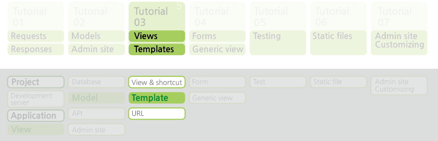Click the View & shortcut box

coord(157,82)
